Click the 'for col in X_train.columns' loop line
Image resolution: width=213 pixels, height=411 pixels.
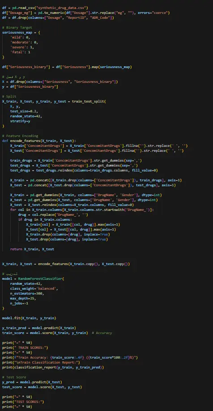coord(82,210)
